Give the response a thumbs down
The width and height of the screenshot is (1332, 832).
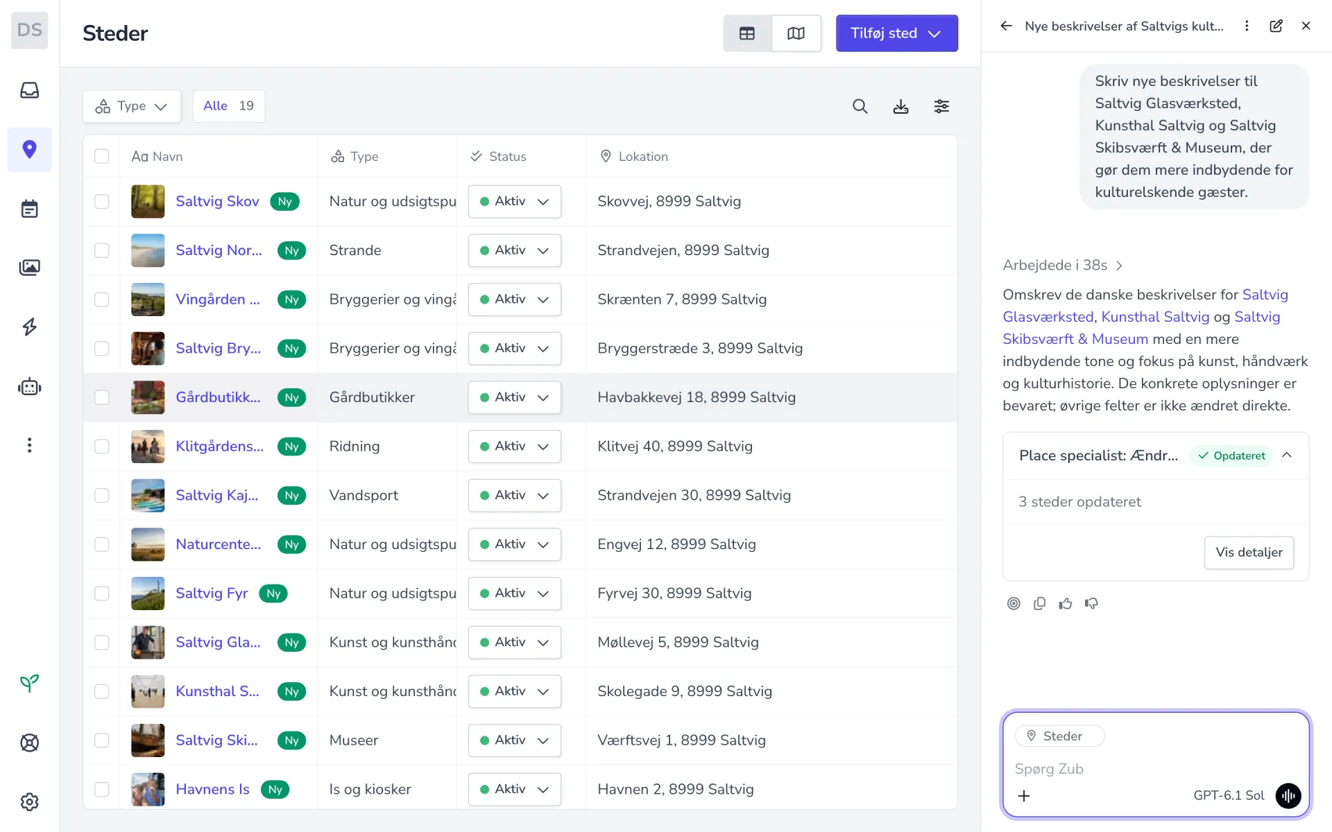coord(1091,603)
